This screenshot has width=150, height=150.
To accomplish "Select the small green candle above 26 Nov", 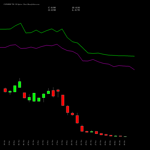I will [x=91, y=132].
